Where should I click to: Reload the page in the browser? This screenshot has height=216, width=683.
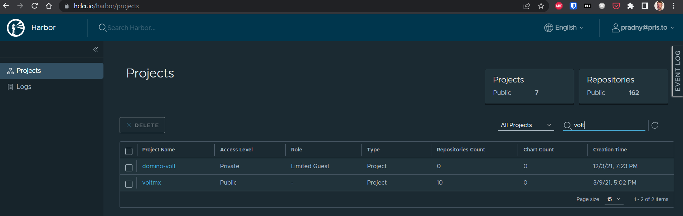35,6
